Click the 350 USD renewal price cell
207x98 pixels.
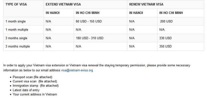[x=180, y=46]
